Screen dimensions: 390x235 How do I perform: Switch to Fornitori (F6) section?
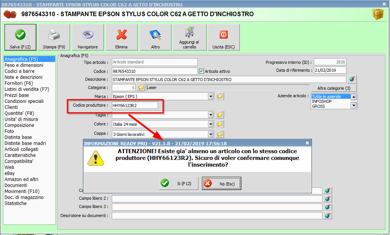click(19, 83)
